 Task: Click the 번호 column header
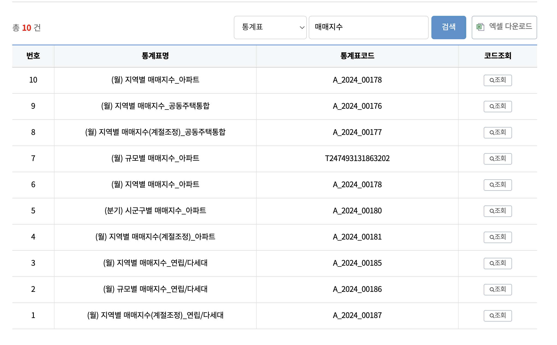click(33, 56)
